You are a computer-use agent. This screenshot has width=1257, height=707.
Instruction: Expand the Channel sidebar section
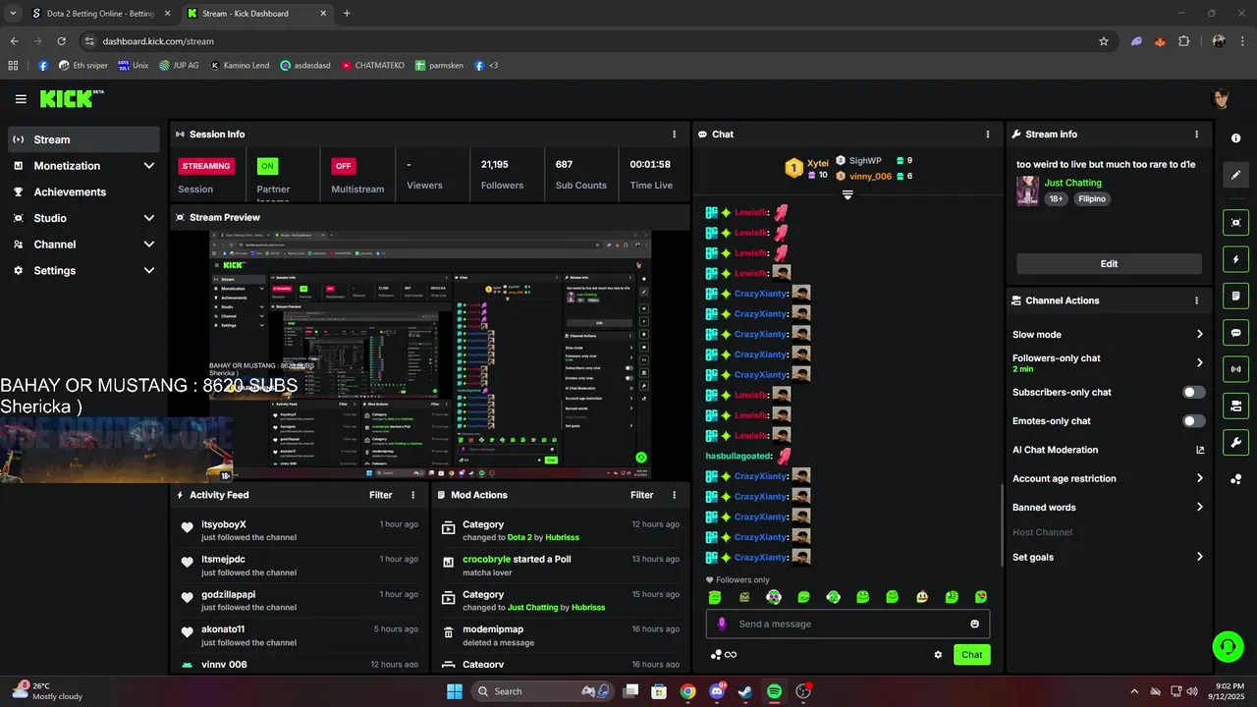[149, 245]
